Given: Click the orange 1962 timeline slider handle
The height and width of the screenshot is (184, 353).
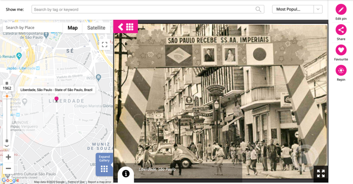Looking at the screenshot, I should click(7, 96).
